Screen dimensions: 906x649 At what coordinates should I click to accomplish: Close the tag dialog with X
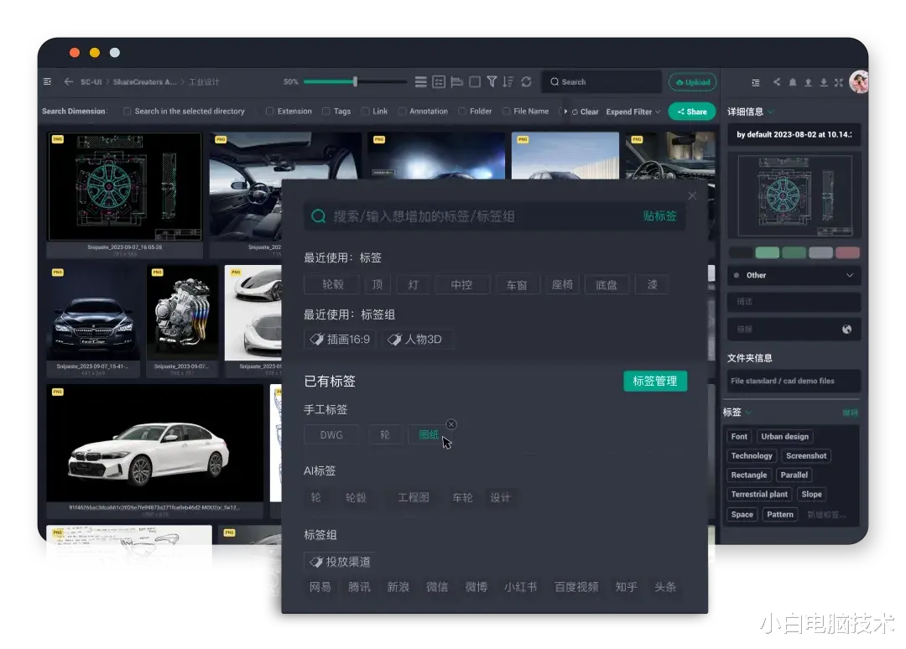[x=692, y=195]
